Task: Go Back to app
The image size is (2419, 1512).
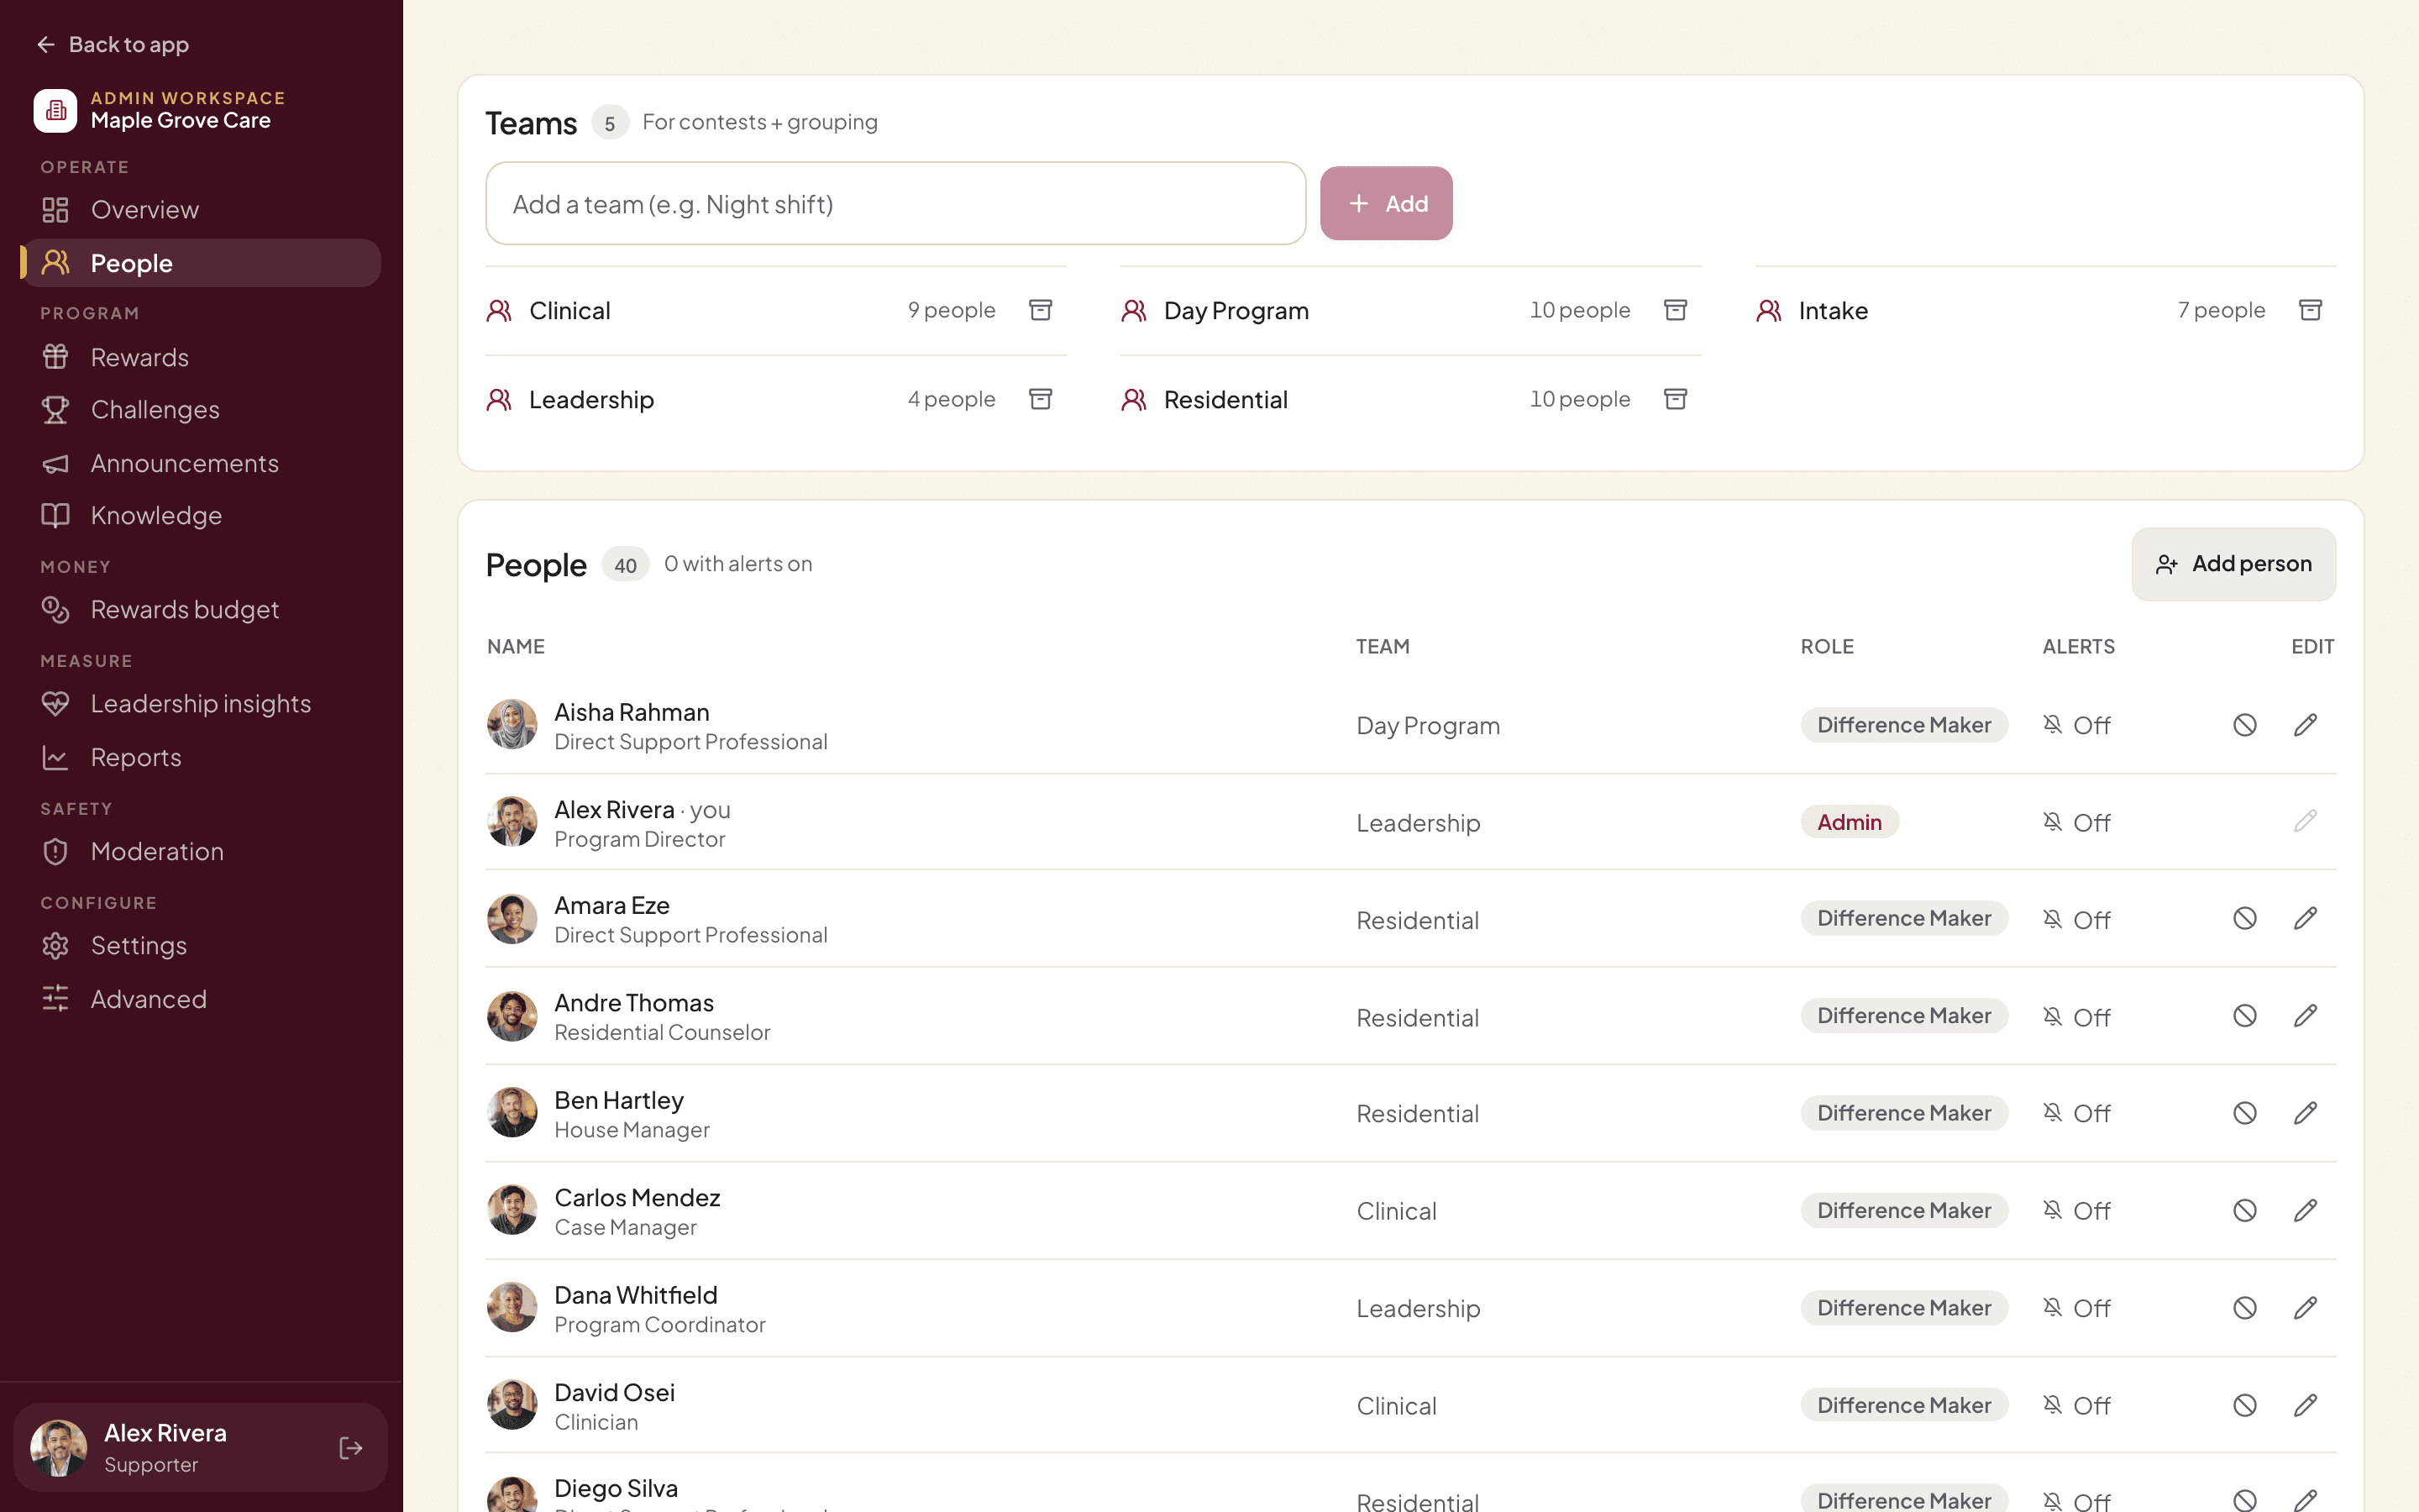Action: (x=113, y=45)
